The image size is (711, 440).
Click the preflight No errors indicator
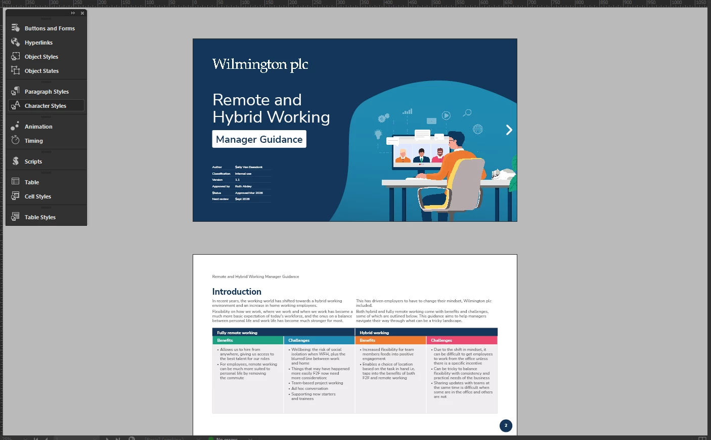coord(223,438)
